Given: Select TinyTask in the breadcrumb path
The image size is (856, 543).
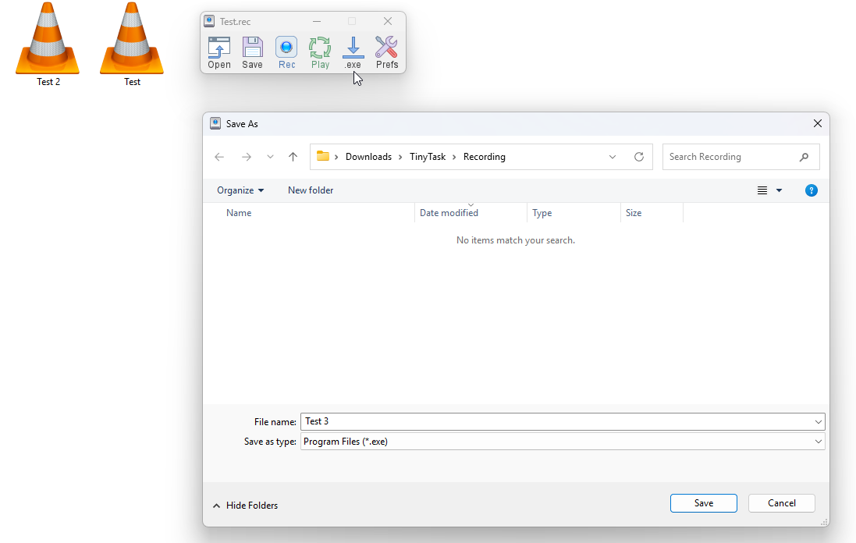Looking at the screenshot, I should click(428, 157).
